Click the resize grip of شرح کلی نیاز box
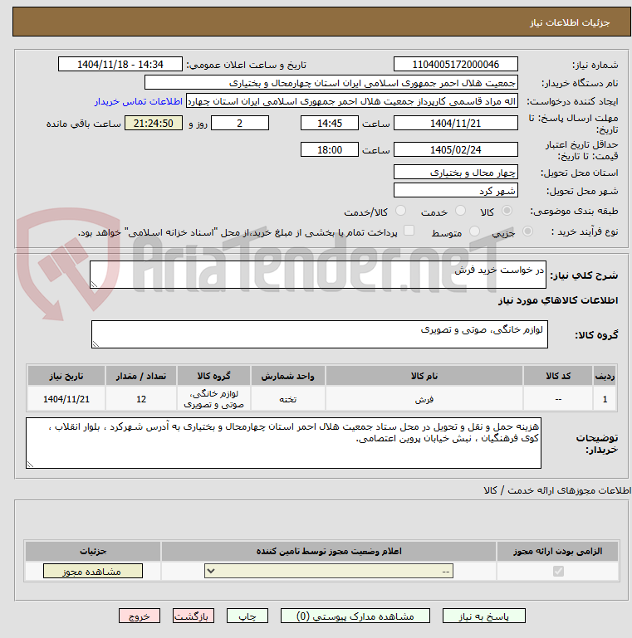The image size is (632, 638). 94,285
